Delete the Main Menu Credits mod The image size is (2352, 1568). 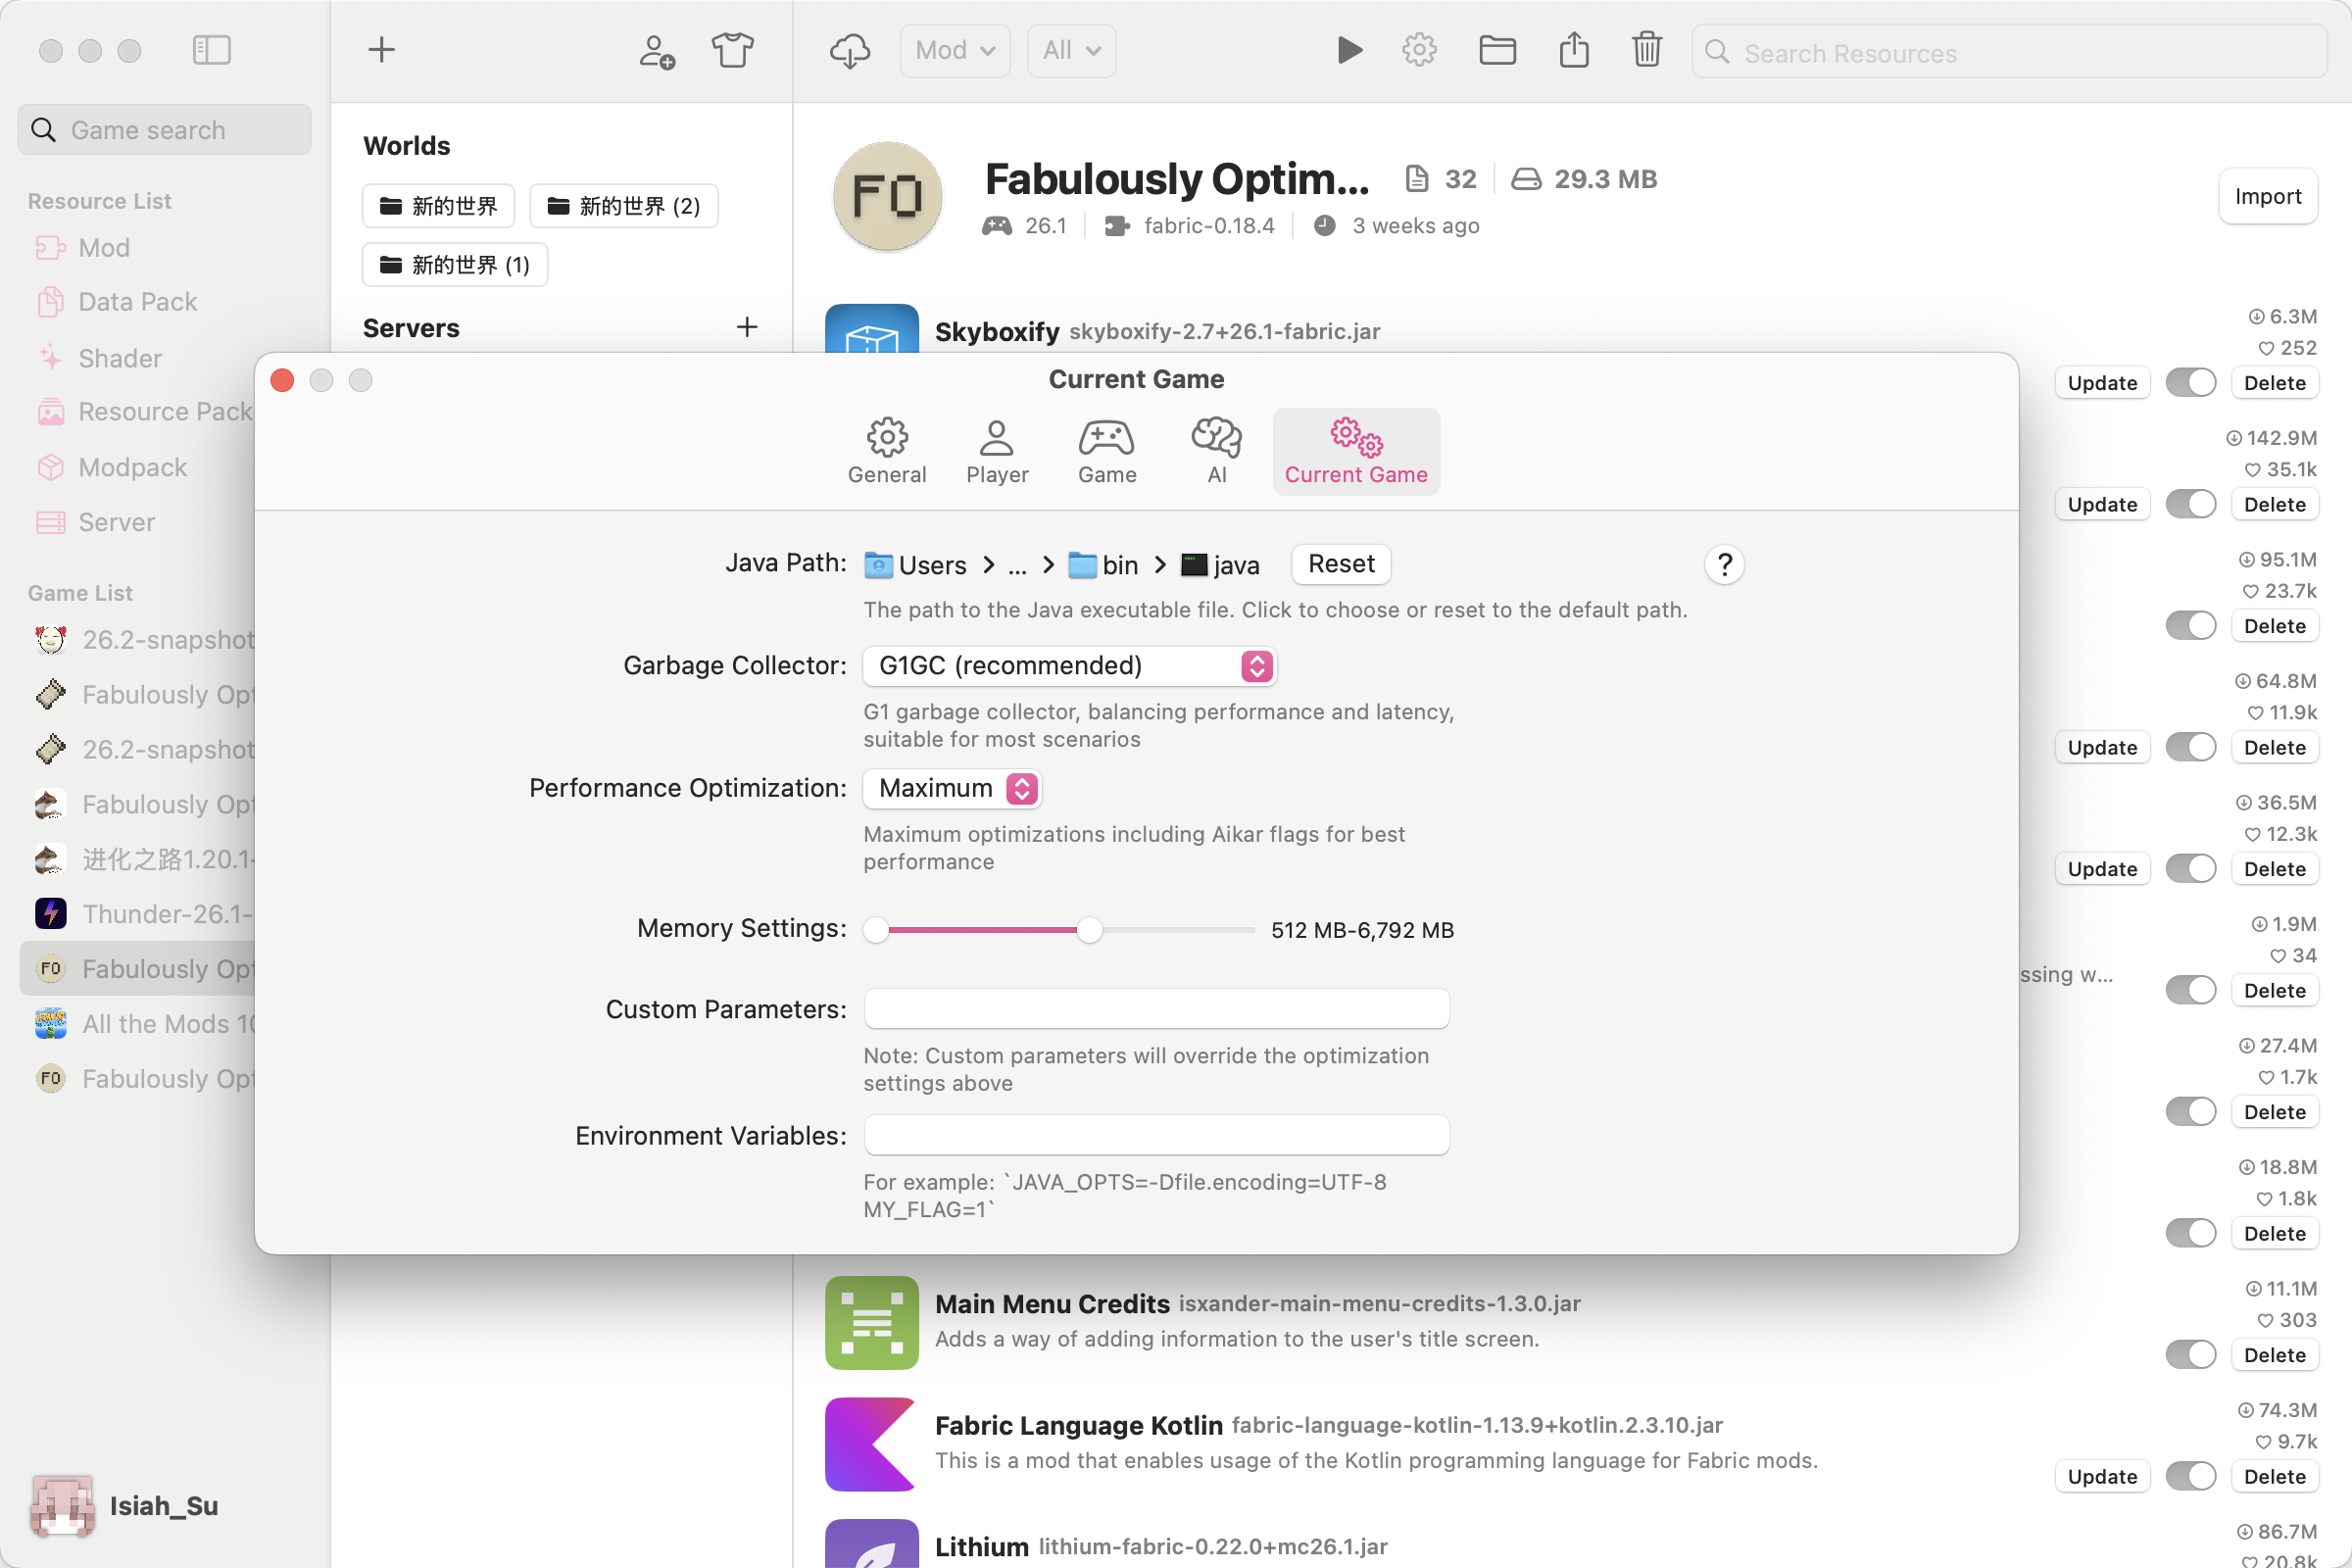tap(2274, 1355)
